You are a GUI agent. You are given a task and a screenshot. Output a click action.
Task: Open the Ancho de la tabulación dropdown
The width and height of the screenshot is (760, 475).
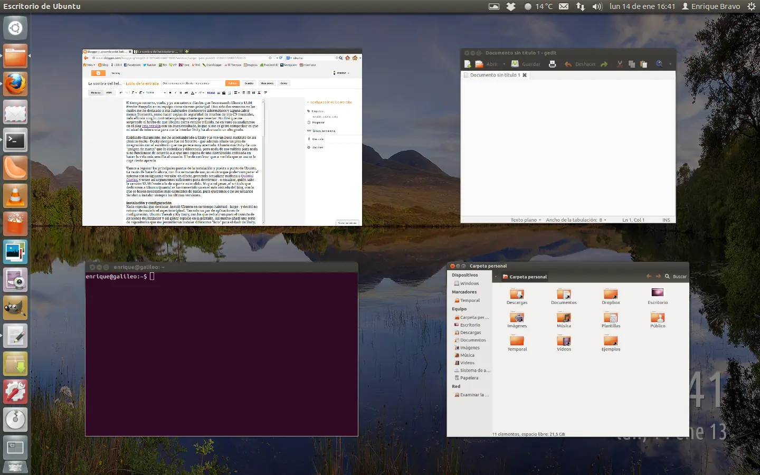coord(576,220)
